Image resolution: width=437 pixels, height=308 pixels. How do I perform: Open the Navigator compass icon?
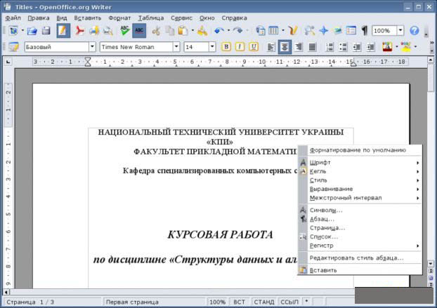click(323, 31)
